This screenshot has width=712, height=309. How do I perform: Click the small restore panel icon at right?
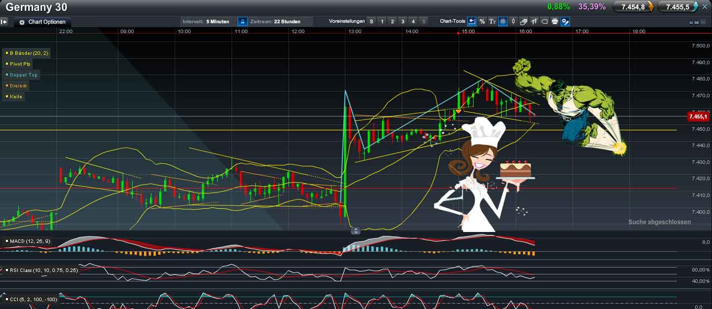(x=697, y=23)
